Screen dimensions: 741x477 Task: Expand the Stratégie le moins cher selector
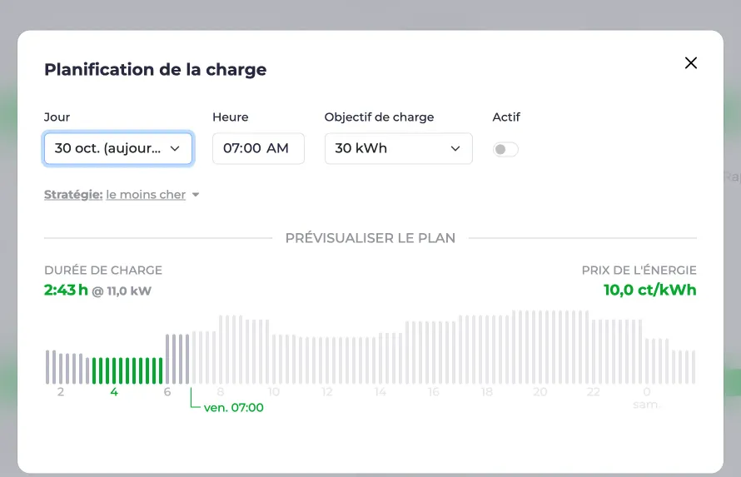pos(122,195)
